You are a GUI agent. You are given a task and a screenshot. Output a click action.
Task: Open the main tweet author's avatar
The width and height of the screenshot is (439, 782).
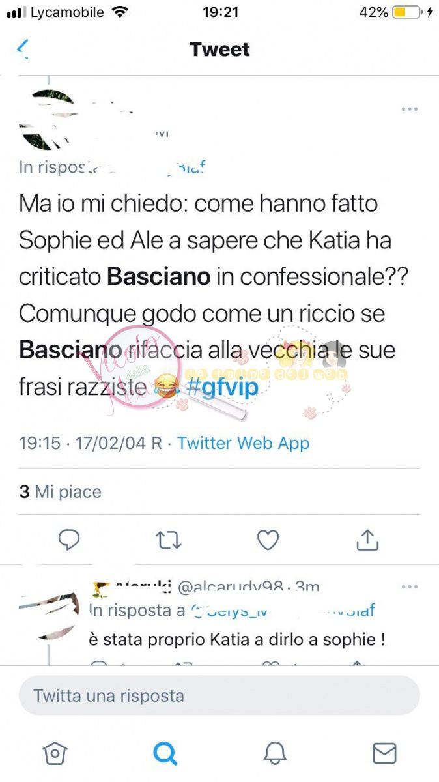coord(49,120)
